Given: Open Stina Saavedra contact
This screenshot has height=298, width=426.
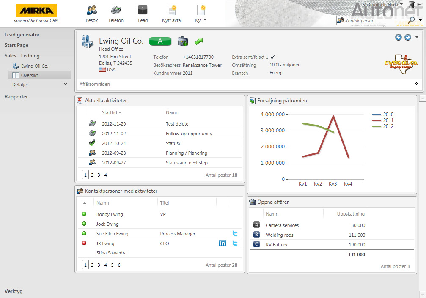Looking at the screenshot, I should click(111, 253).
